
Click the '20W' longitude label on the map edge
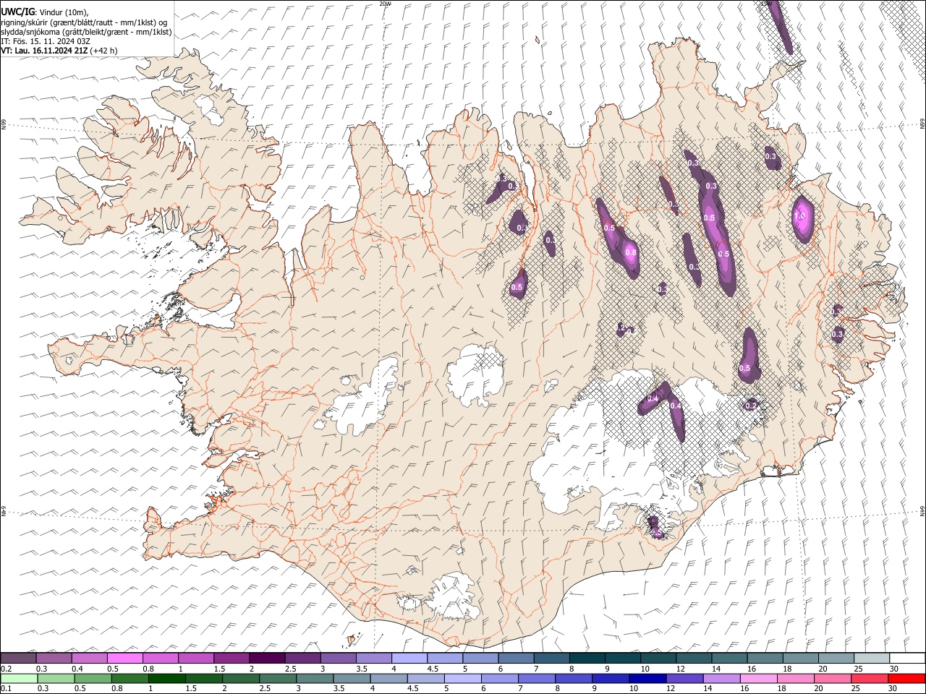[385, 4]
